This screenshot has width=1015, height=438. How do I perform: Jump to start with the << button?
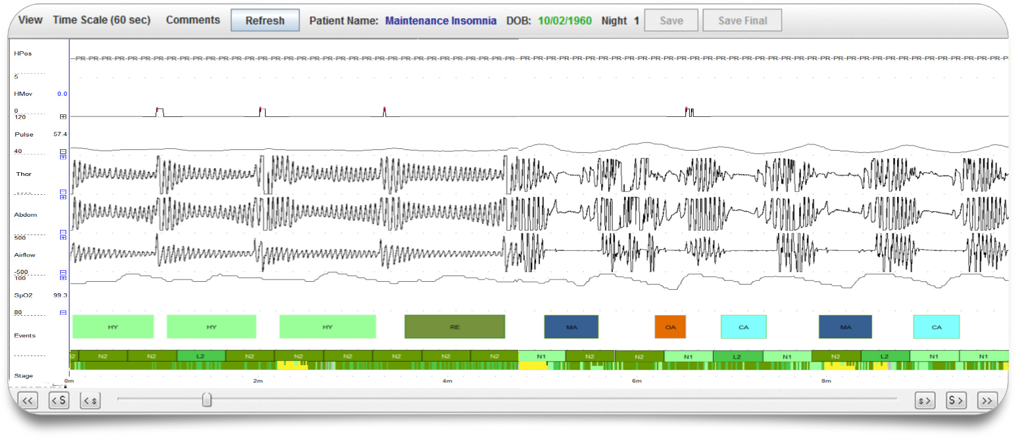pyautogui.click(x=28, y=400)
